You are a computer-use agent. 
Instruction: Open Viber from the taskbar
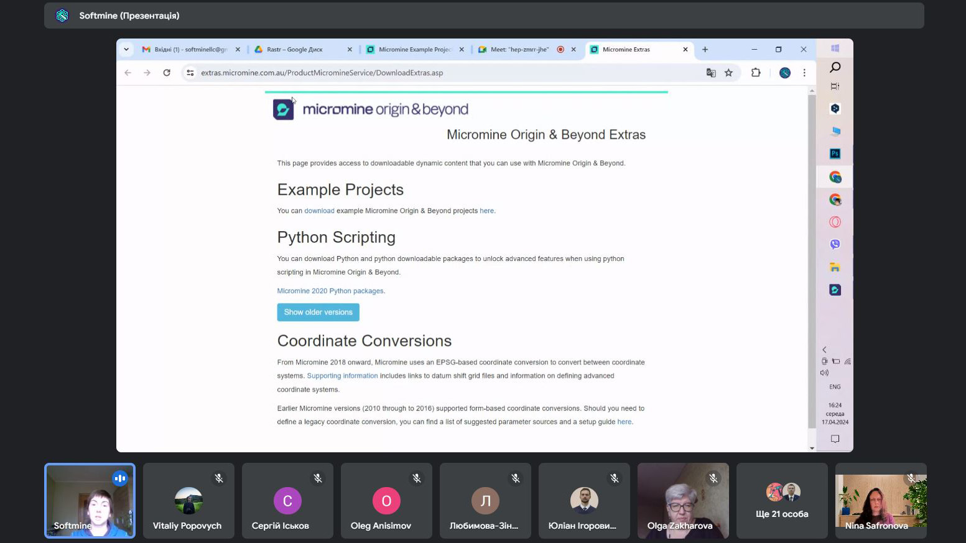tap(835, 244)
